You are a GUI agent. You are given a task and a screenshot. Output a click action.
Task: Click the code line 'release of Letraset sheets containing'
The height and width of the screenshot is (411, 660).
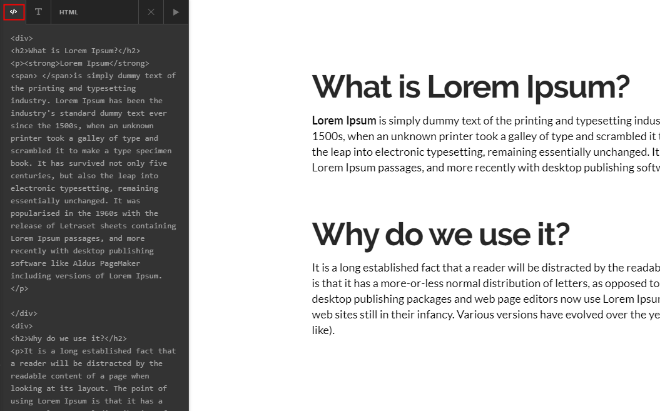coord(93,226)
